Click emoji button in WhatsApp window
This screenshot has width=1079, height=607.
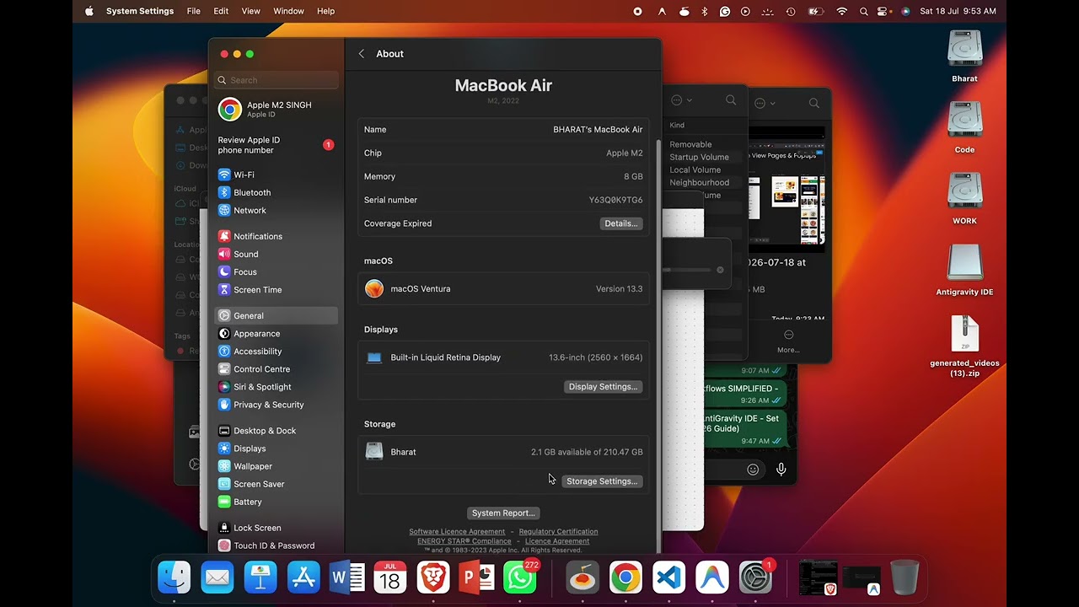(753, 470)
